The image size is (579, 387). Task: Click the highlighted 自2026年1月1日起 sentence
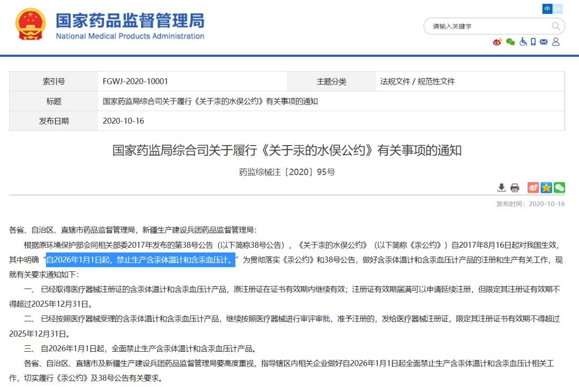tap(140, 260)
